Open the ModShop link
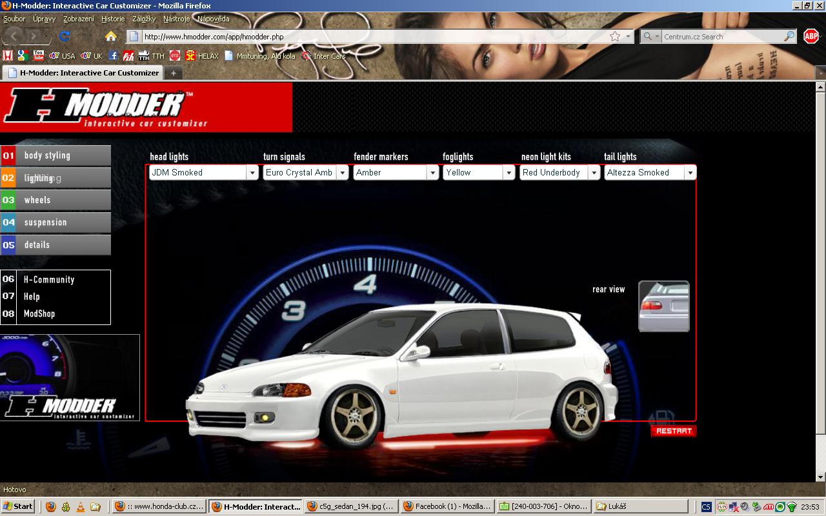This screenshot has width=826, height=516. click(39, 313)
